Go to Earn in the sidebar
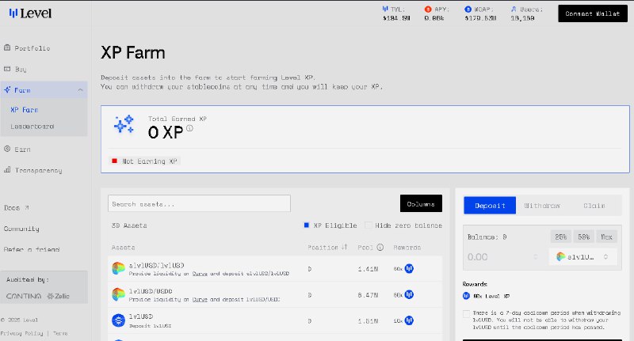 click(22, 149)
